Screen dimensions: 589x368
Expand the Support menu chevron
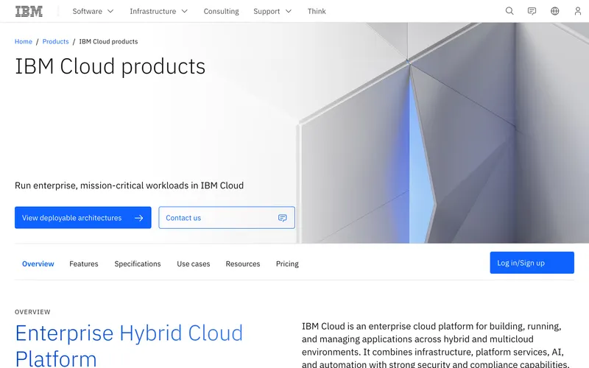pos(289,11)
